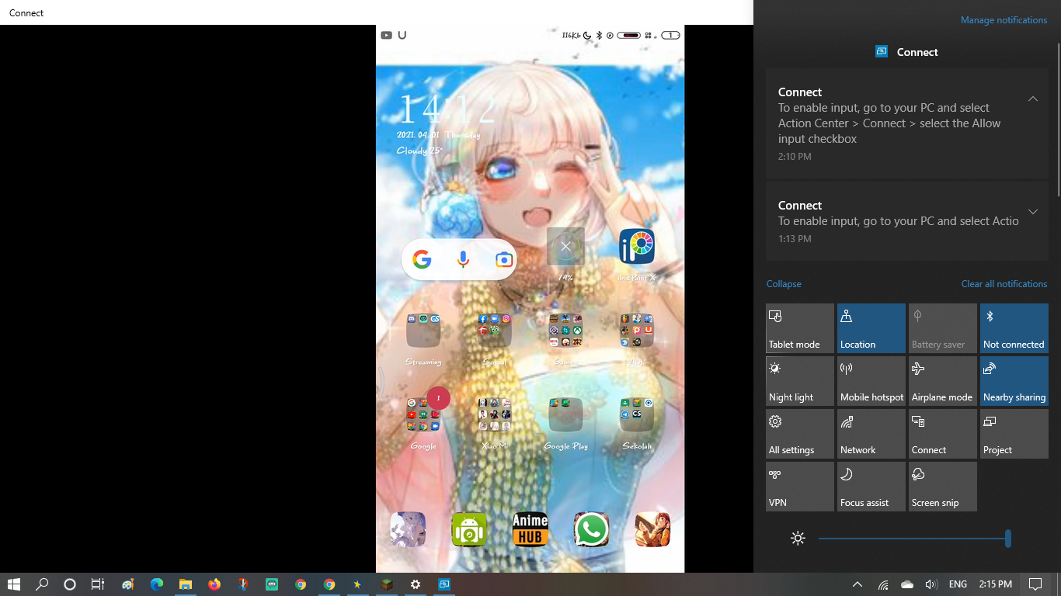1061x596 pixels.
Task: Open the Project quick action
Action: pos(1014,434)
